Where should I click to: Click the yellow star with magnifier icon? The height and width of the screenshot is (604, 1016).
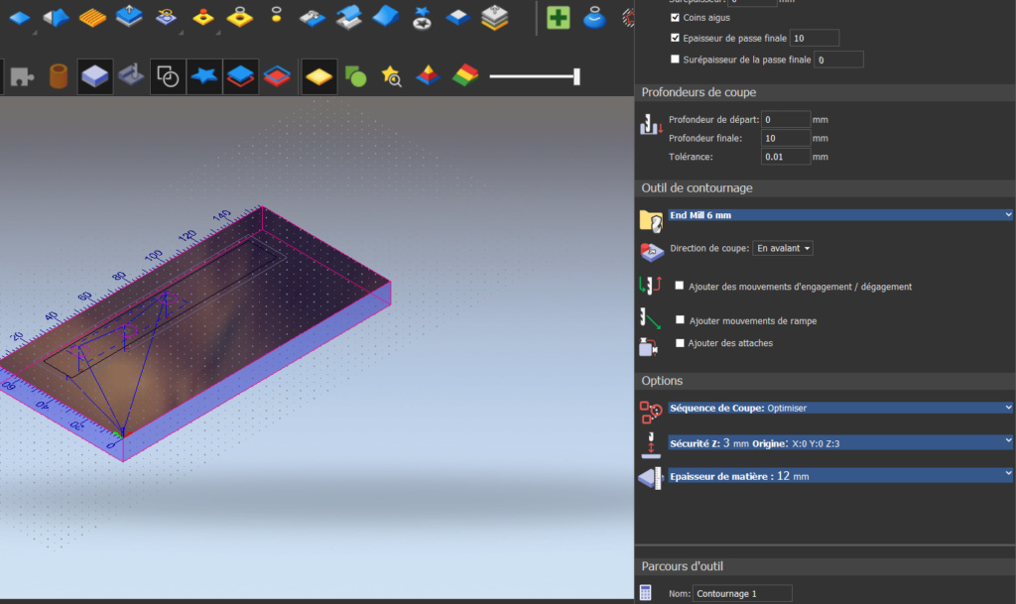391,76
